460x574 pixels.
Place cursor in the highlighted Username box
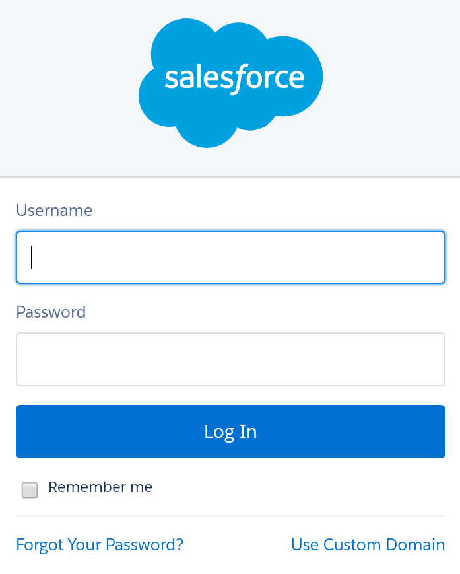pos(230,258)
